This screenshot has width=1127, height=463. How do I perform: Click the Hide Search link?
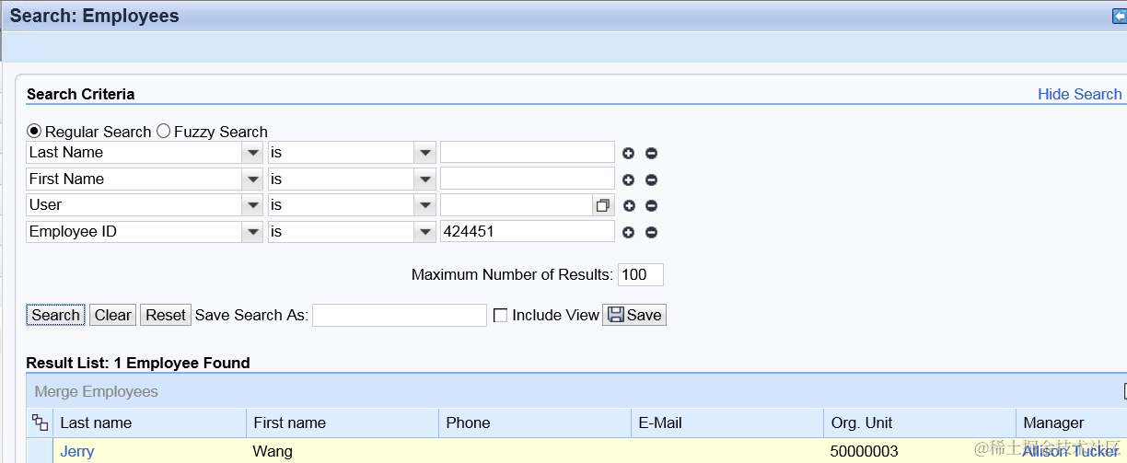1079,94
